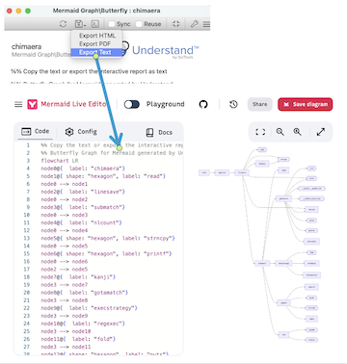Click the Understand by SciTools logo

161,50
